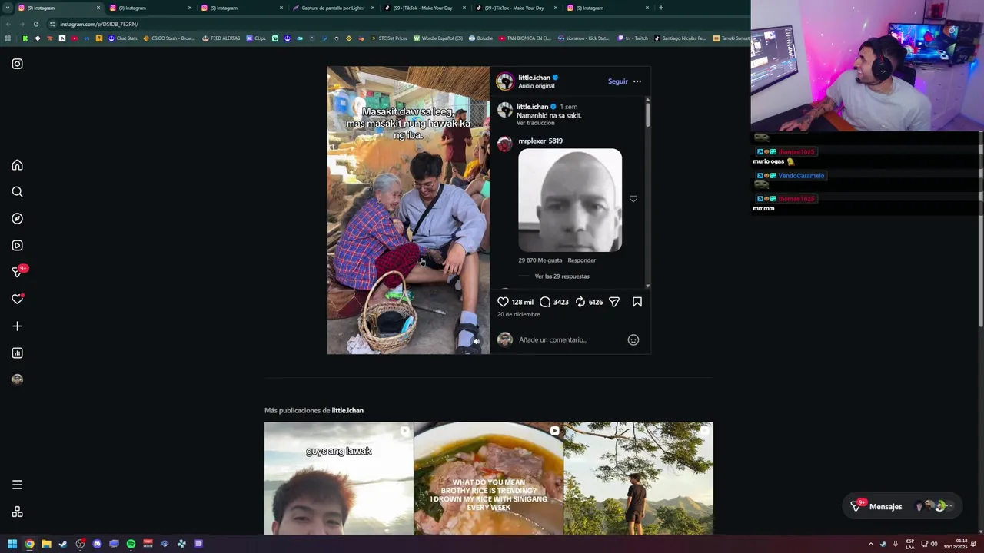Open Discord from taskbar

coord(97,544)
